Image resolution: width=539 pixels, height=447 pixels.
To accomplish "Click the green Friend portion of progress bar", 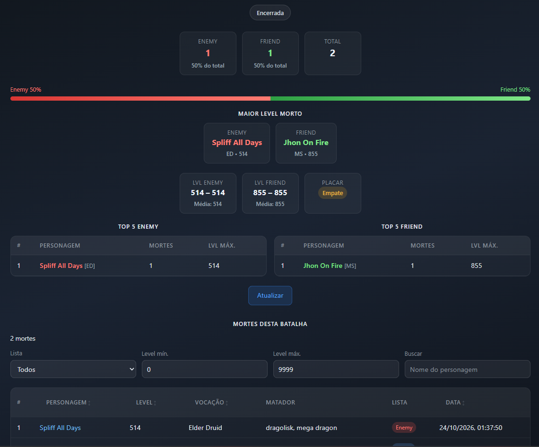I will click(400, 99).
